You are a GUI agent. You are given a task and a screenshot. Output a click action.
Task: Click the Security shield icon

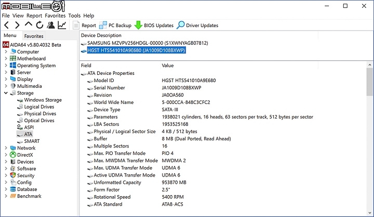click(13, 175)
